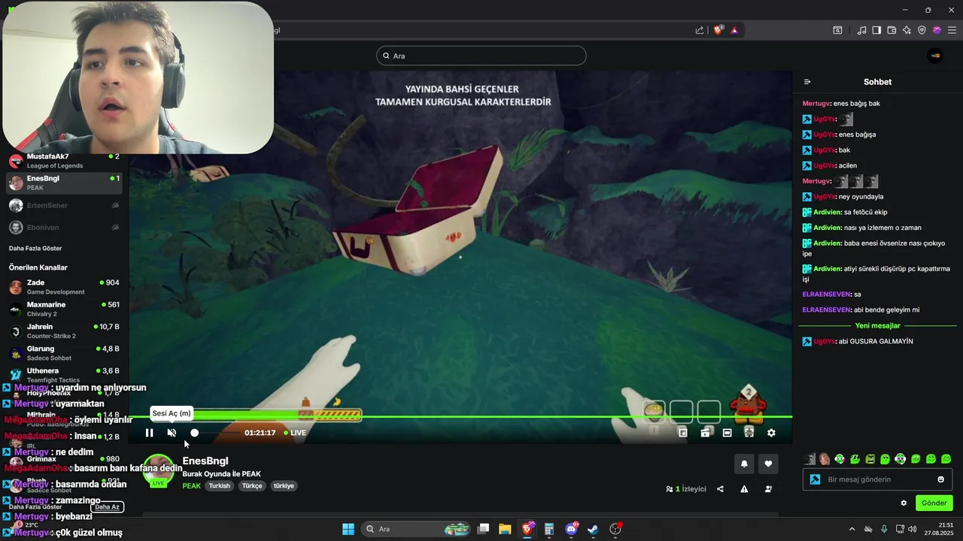Viewport: 963px width, 541px height.
Task: Open the ELRAENSEVEN username in chat
Action: [x=827, y=310]
